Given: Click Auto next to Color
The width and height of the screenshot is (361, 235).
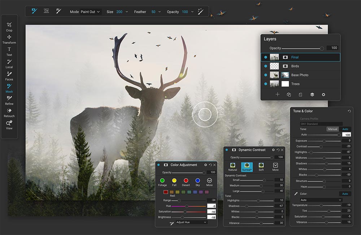Looking at the screenshot, I should (345, 194).
